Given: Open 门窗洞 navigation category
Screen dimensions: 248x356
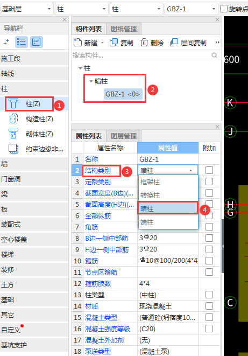Looking at the screenshot, I should click(34, 179).
